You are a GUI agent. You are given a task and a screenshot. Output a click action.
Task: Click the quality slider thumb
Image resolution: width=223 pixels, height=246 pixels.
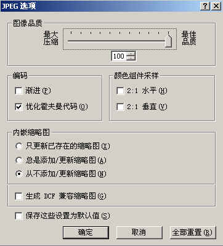(168, 40)
